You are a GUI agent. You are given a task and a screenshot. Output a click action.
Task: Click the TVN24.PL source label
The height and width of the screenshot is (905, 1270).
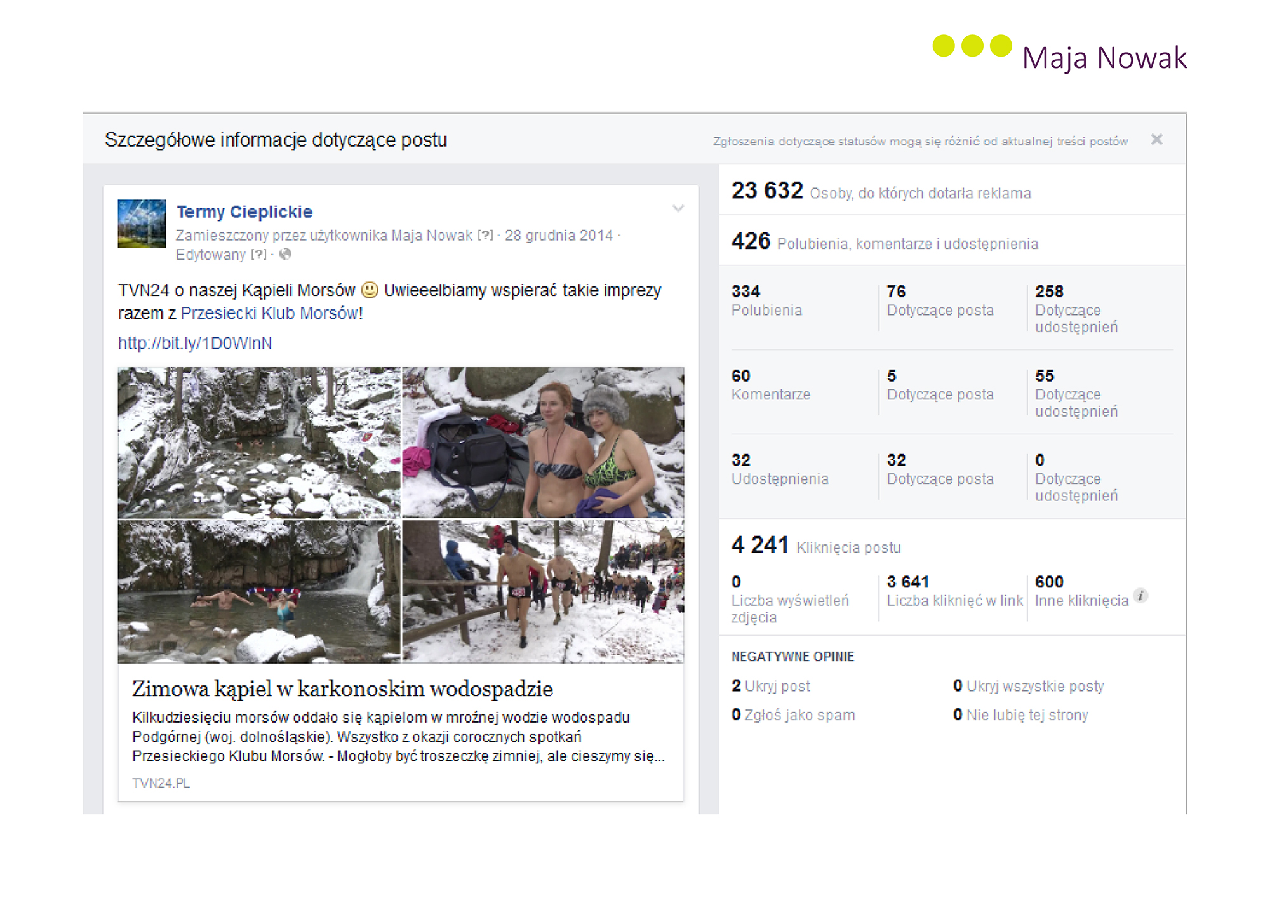pyautogui.click(x=161, y=783)
